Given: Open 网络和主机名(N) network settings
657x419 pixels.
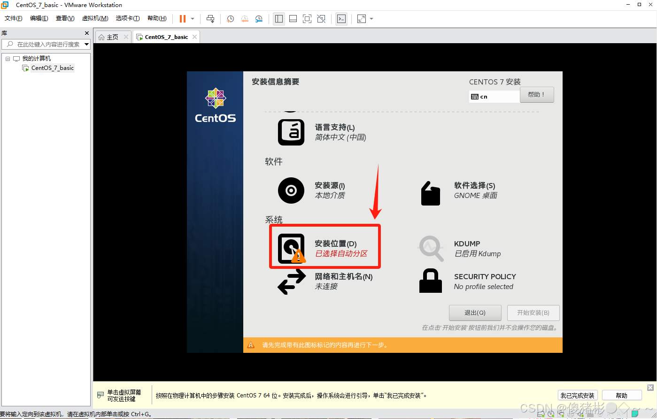Looking at the screenshot, I should pyautogui.click(x=325, y=282).
